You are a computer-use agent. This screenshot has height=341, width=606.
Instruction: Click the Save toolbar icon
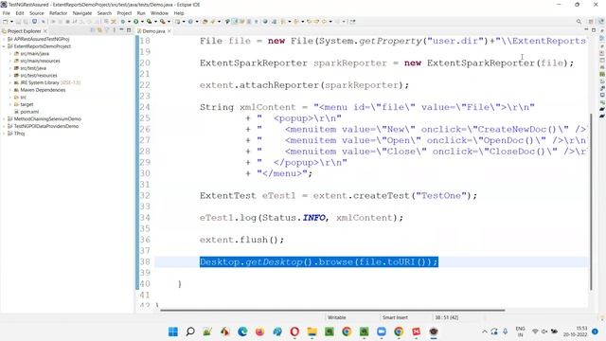[18, 22]
